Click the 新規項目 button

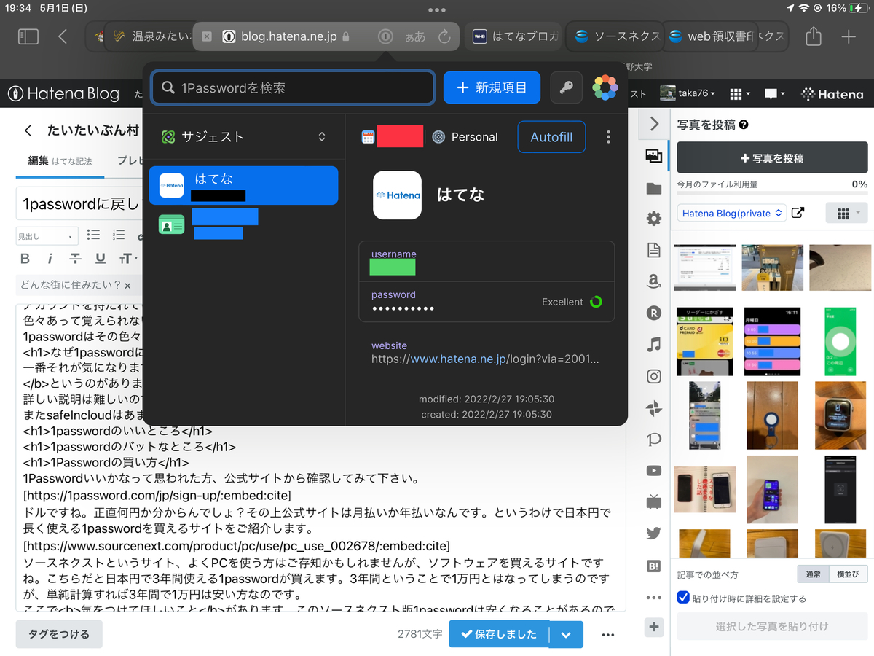(492, 87)
